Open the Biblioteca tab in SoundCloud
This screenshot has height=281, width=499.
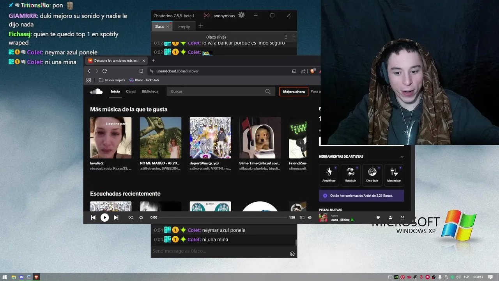tap(150, 91)
